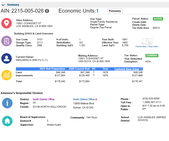Click the 2021 Roll Preparation column header
This screenshot has width=169, height=141.
[52, 69]
